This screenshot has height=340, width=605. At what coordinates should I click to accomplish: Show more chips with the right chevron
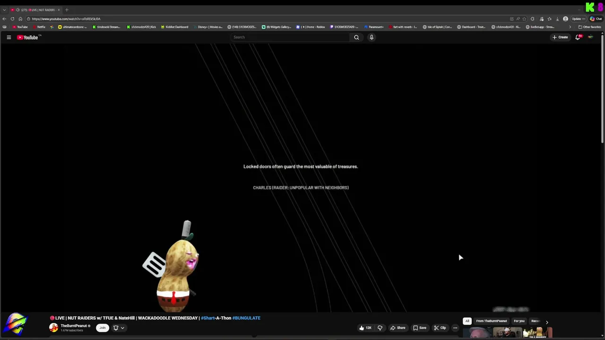(547, 322)
